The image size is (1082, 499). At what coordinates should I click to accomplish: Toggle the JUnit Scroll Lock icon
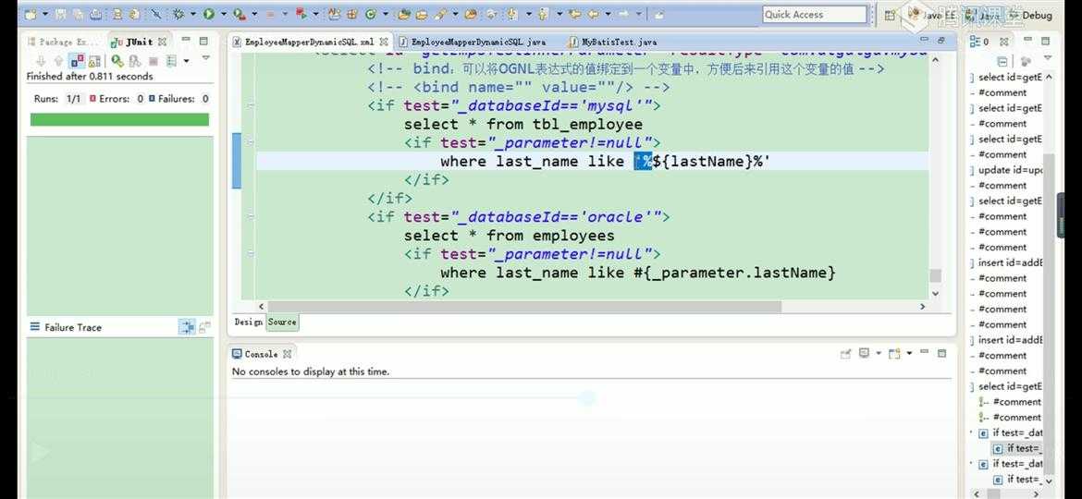point(93,61)
